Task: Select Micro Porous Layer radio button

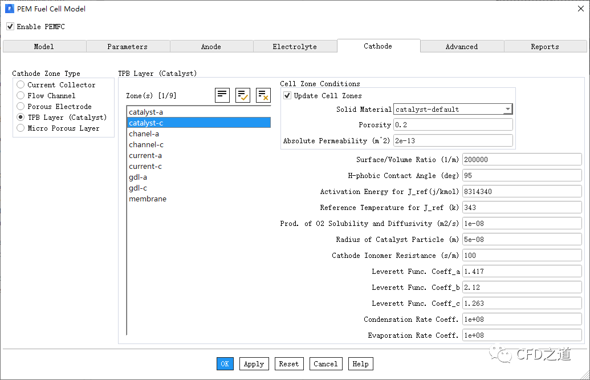Action: pos(21,128)
